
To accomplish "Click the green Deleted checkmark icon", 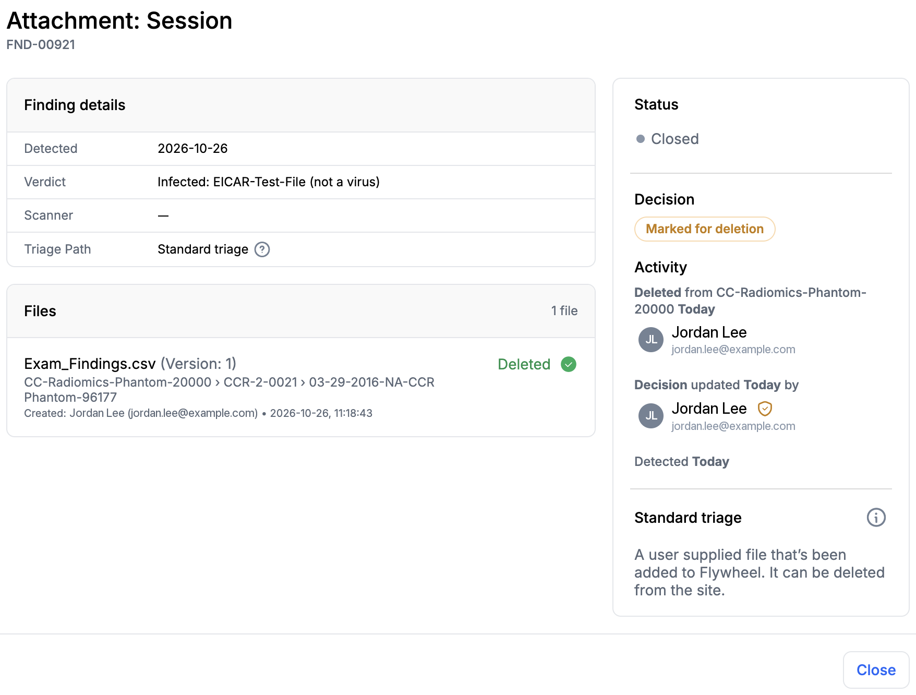I will tap(569, 364).
